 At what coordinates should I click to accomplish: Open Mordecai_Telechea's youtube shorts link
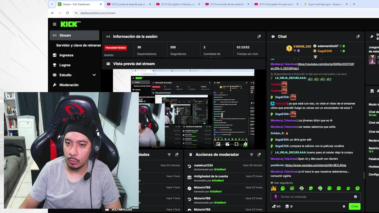coord(312,66)
